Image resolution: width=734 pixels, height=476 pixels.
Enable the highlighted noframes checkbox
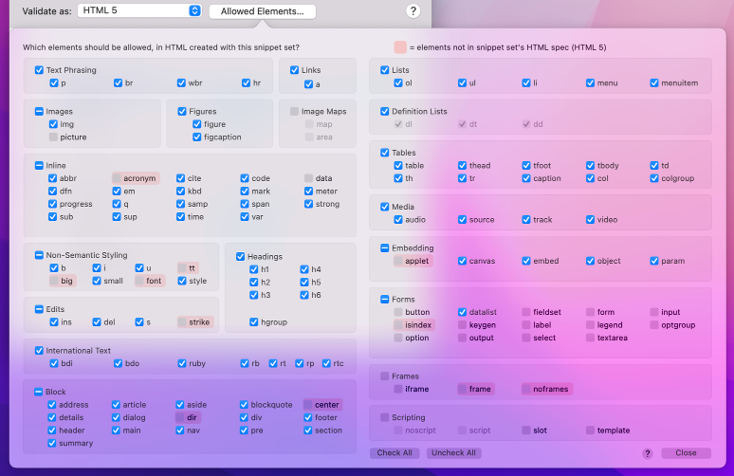pos(526,389)
